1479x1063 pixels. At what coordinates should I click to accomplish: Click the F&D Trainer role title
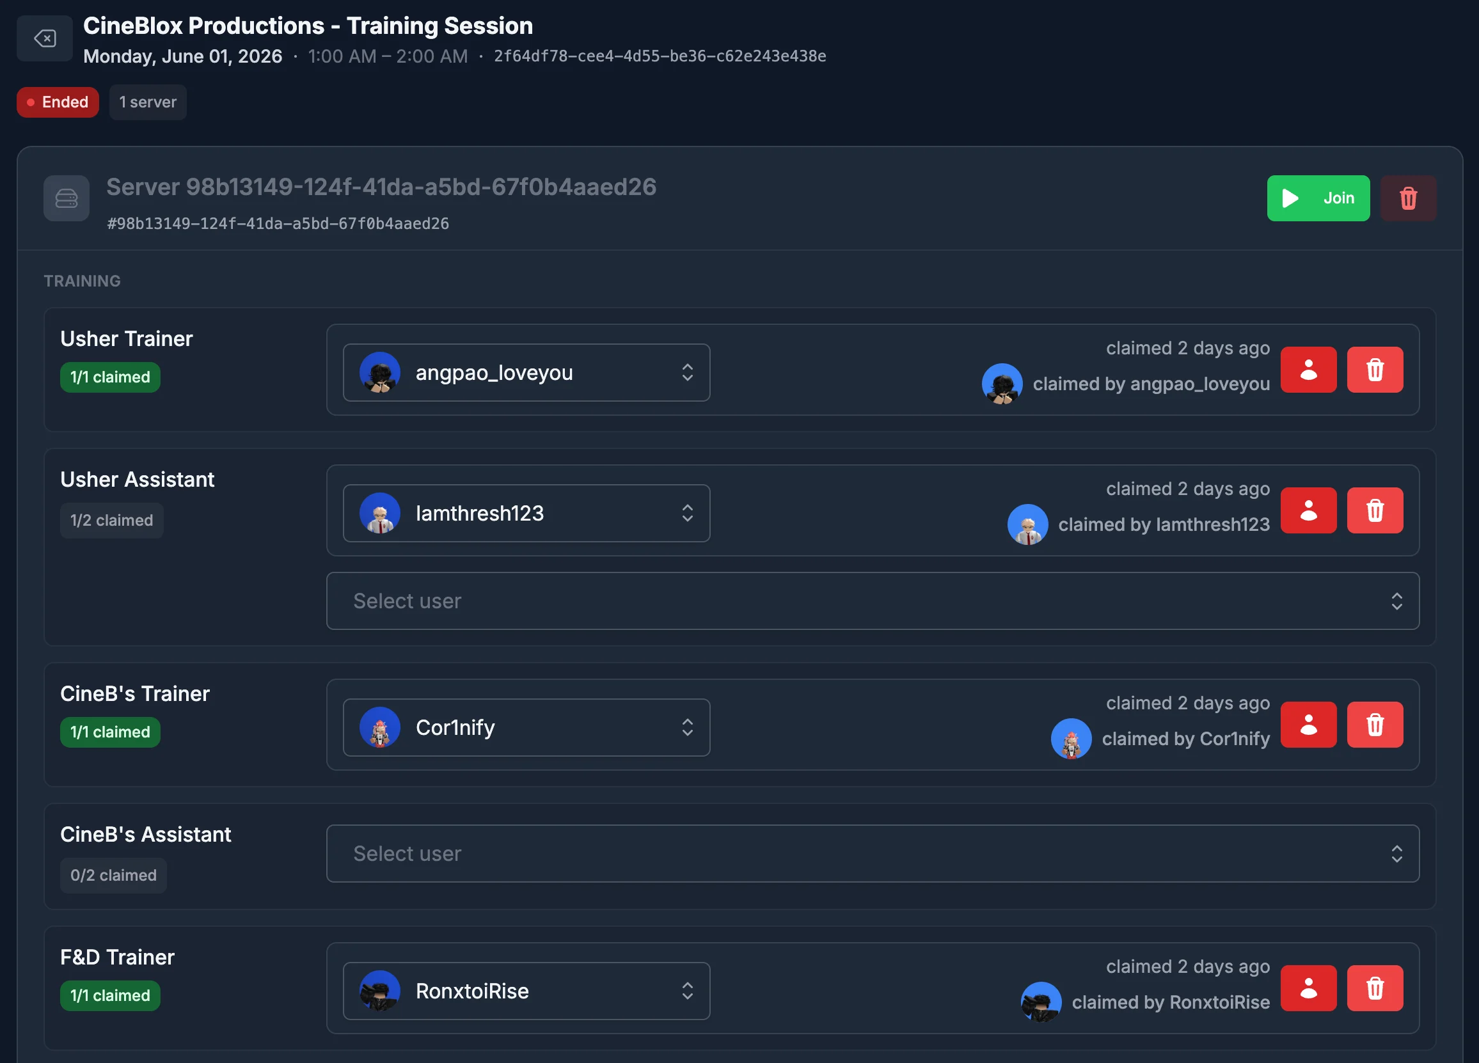point(117,957)
